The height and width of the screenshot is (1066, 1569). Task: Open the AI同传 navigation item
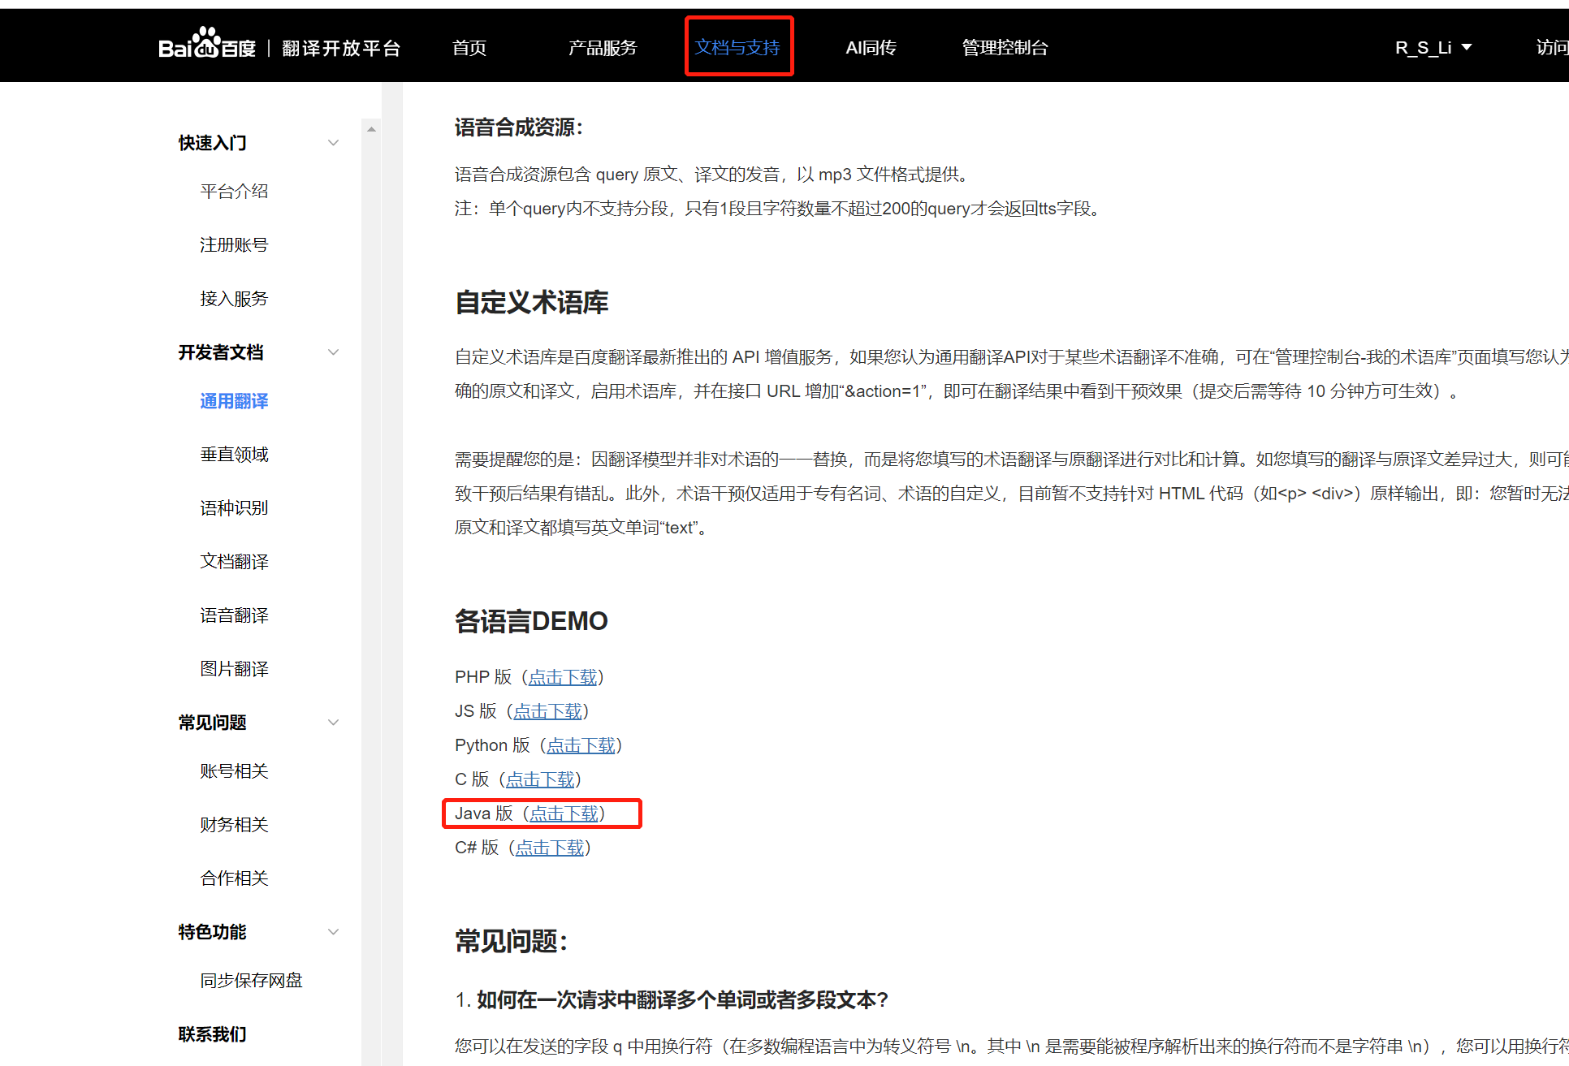(x=871, y=48)
